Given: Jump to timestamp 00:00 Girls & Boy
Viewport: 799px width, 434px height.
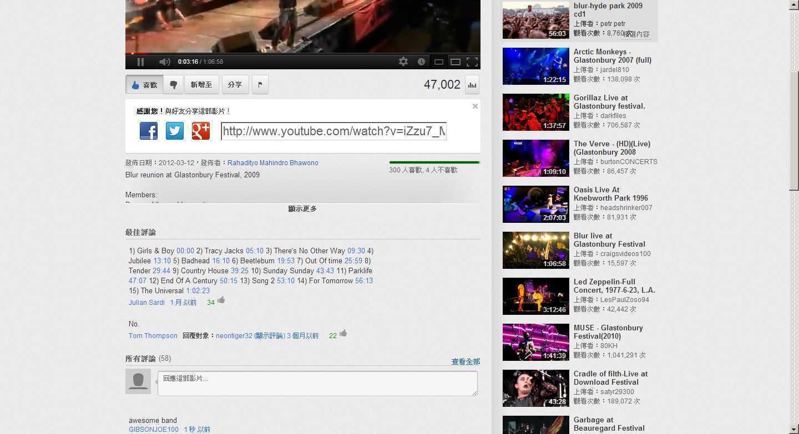Looking at the screenshot, I should coord(185,251).
